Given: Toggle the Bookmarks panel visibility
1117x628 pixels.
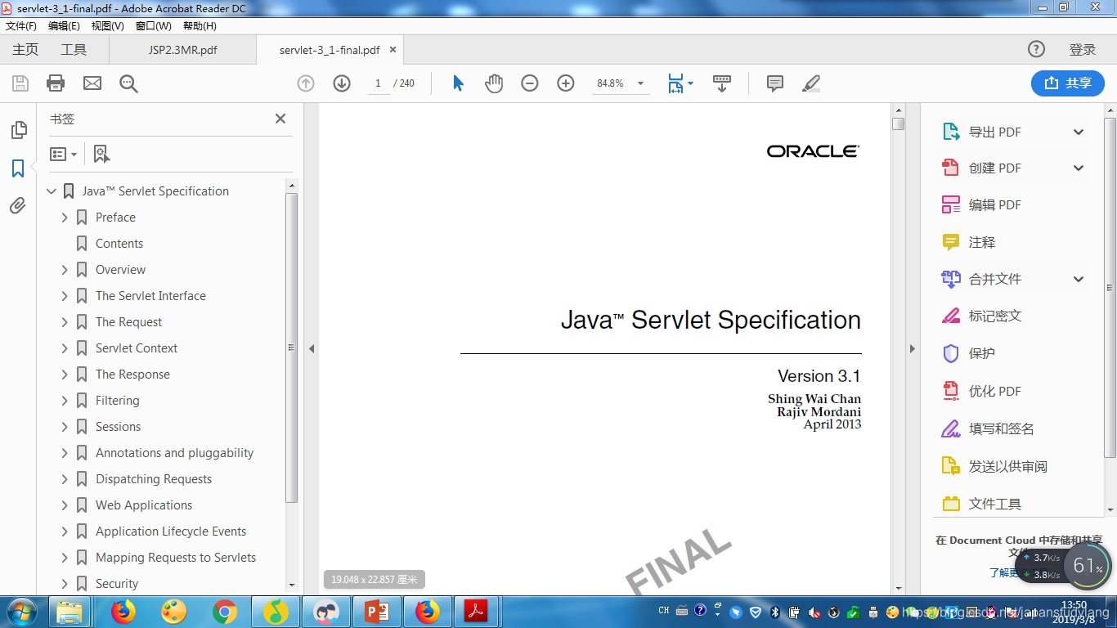Looking at the screenshot, I should click(17, 168).
